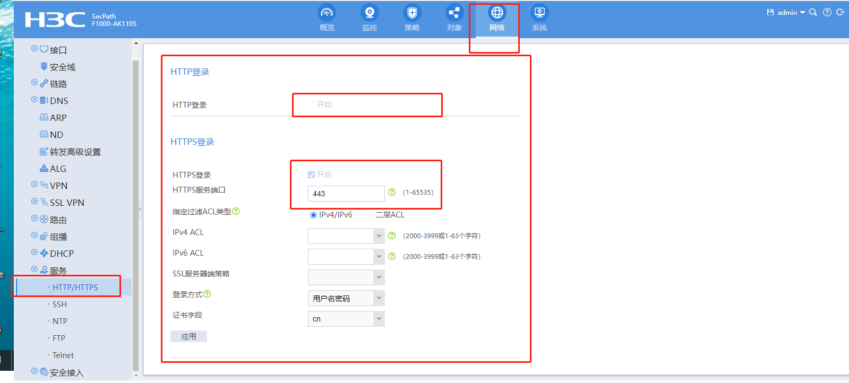This screenshot has width=849, height=383.
Task: Open the 策略 policy shield icon
Action: click(412, 13)
